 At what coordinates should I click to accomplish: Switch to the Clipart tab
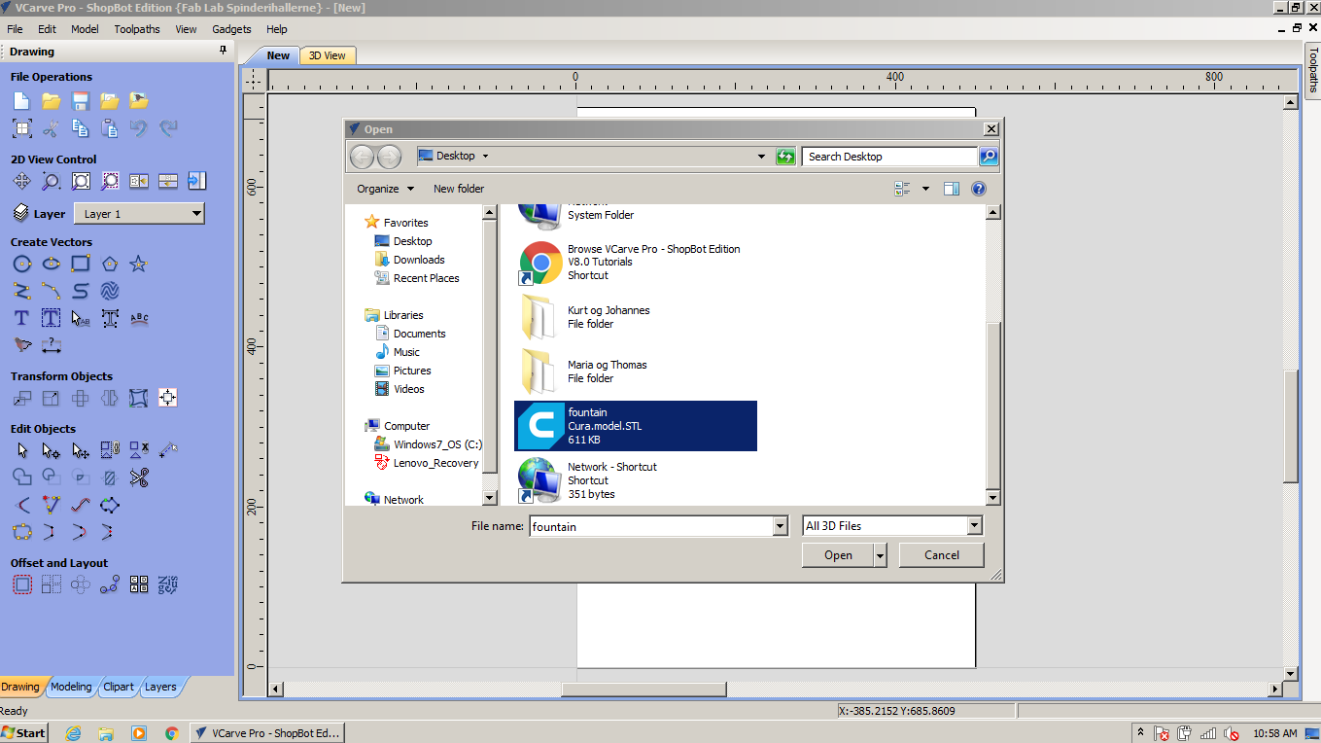119,687
